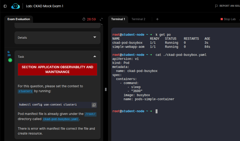
Task: Click the panel divider resize handle
Action: [x=106, y=89]
